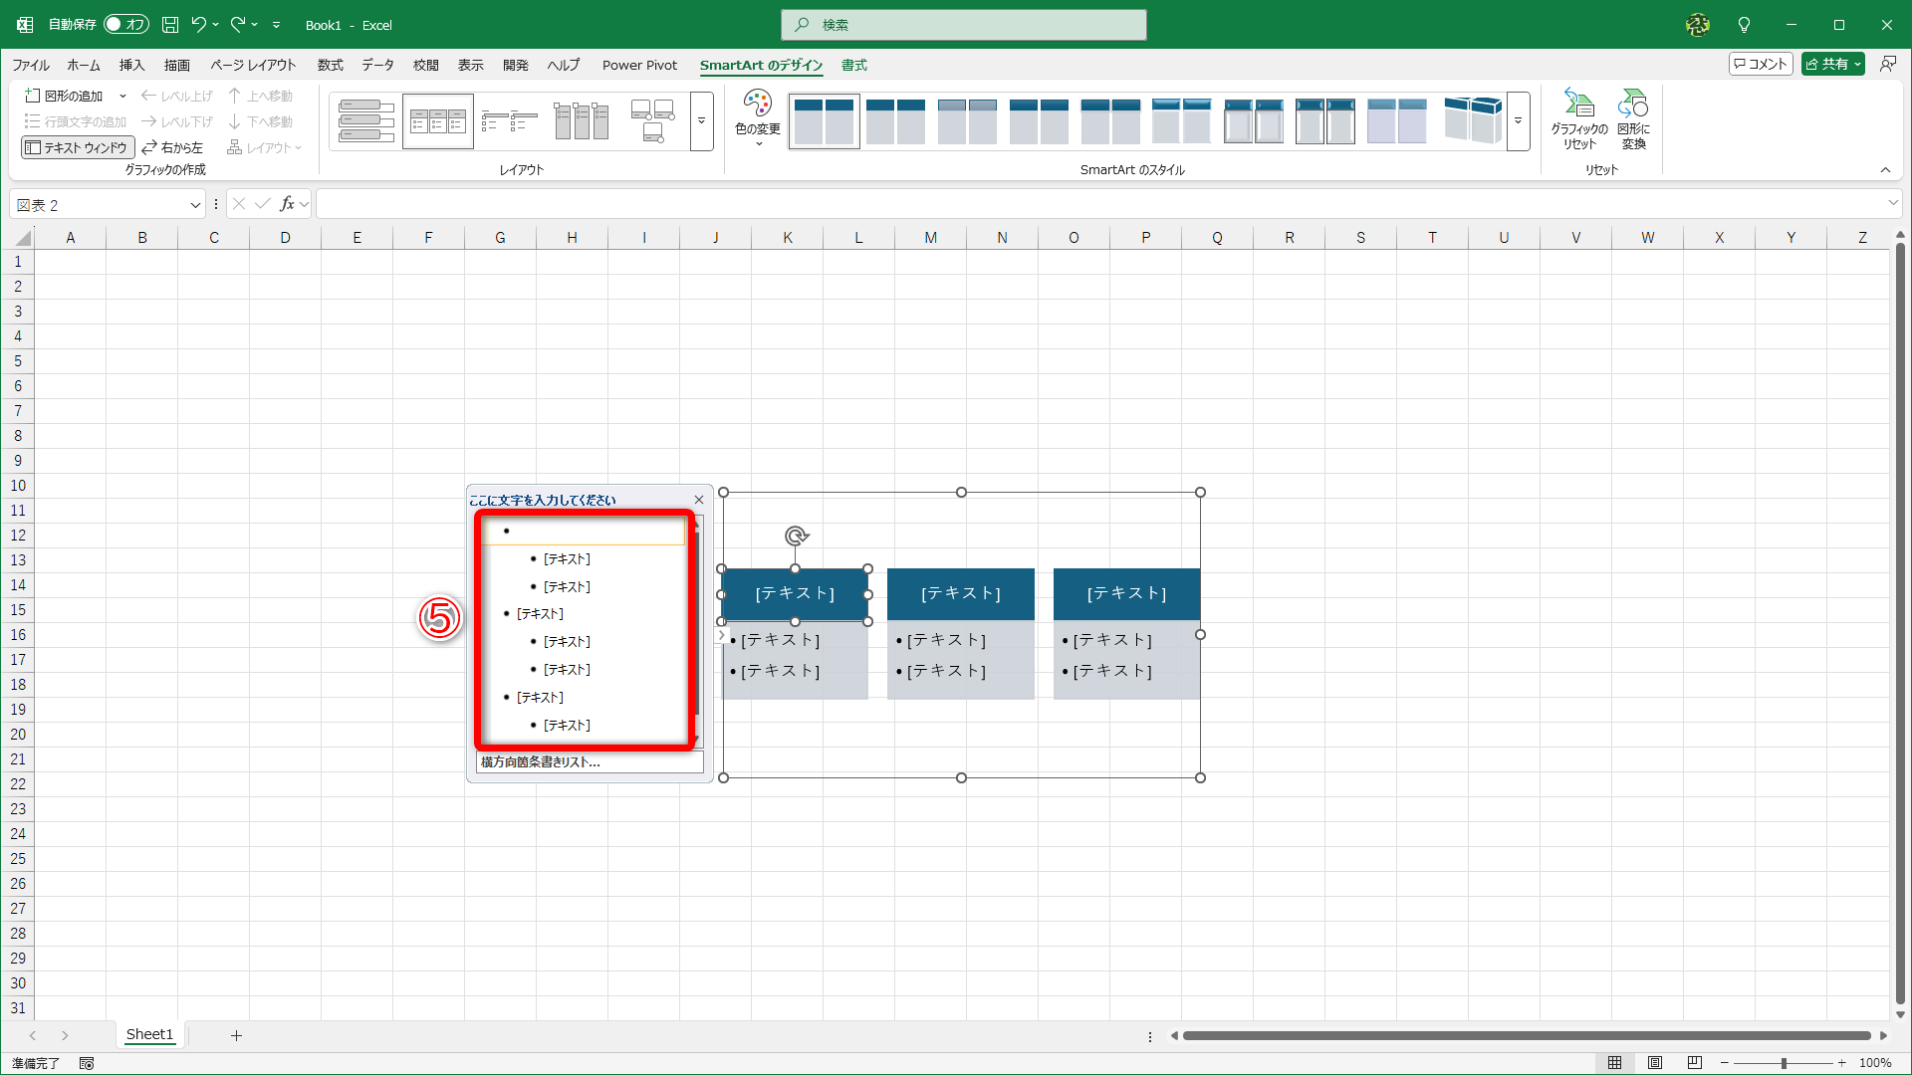Viewport: 1912px width, 1075px height.
Task: Click the Insert Function fx icon
Action: point(287,204)
